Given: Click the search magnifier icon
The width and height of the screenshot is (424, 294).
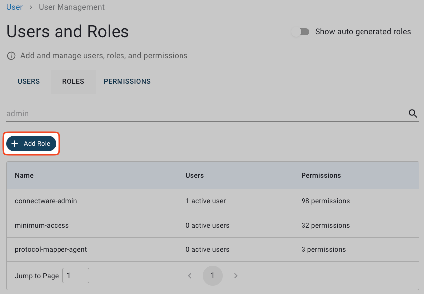Looking at the screenshot, I should click(413, 113).
